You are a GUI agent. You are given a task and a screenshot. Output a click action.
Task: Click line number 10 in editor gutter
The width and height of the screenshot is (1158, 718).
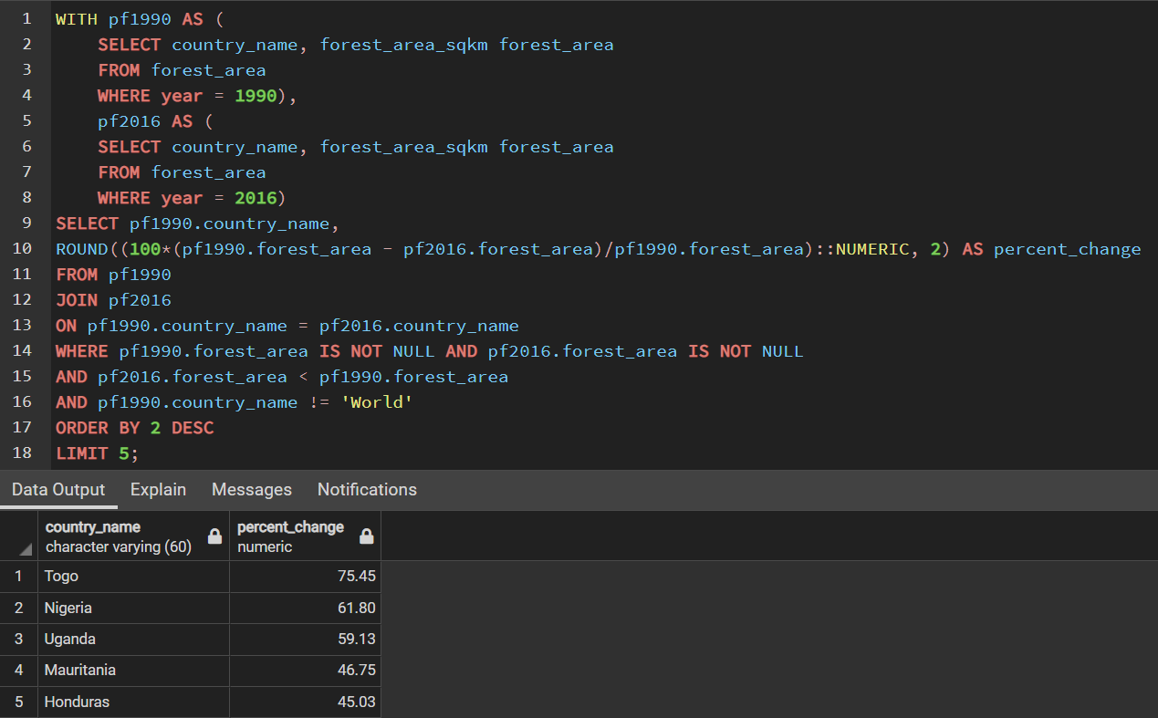[x=23, y=249]
